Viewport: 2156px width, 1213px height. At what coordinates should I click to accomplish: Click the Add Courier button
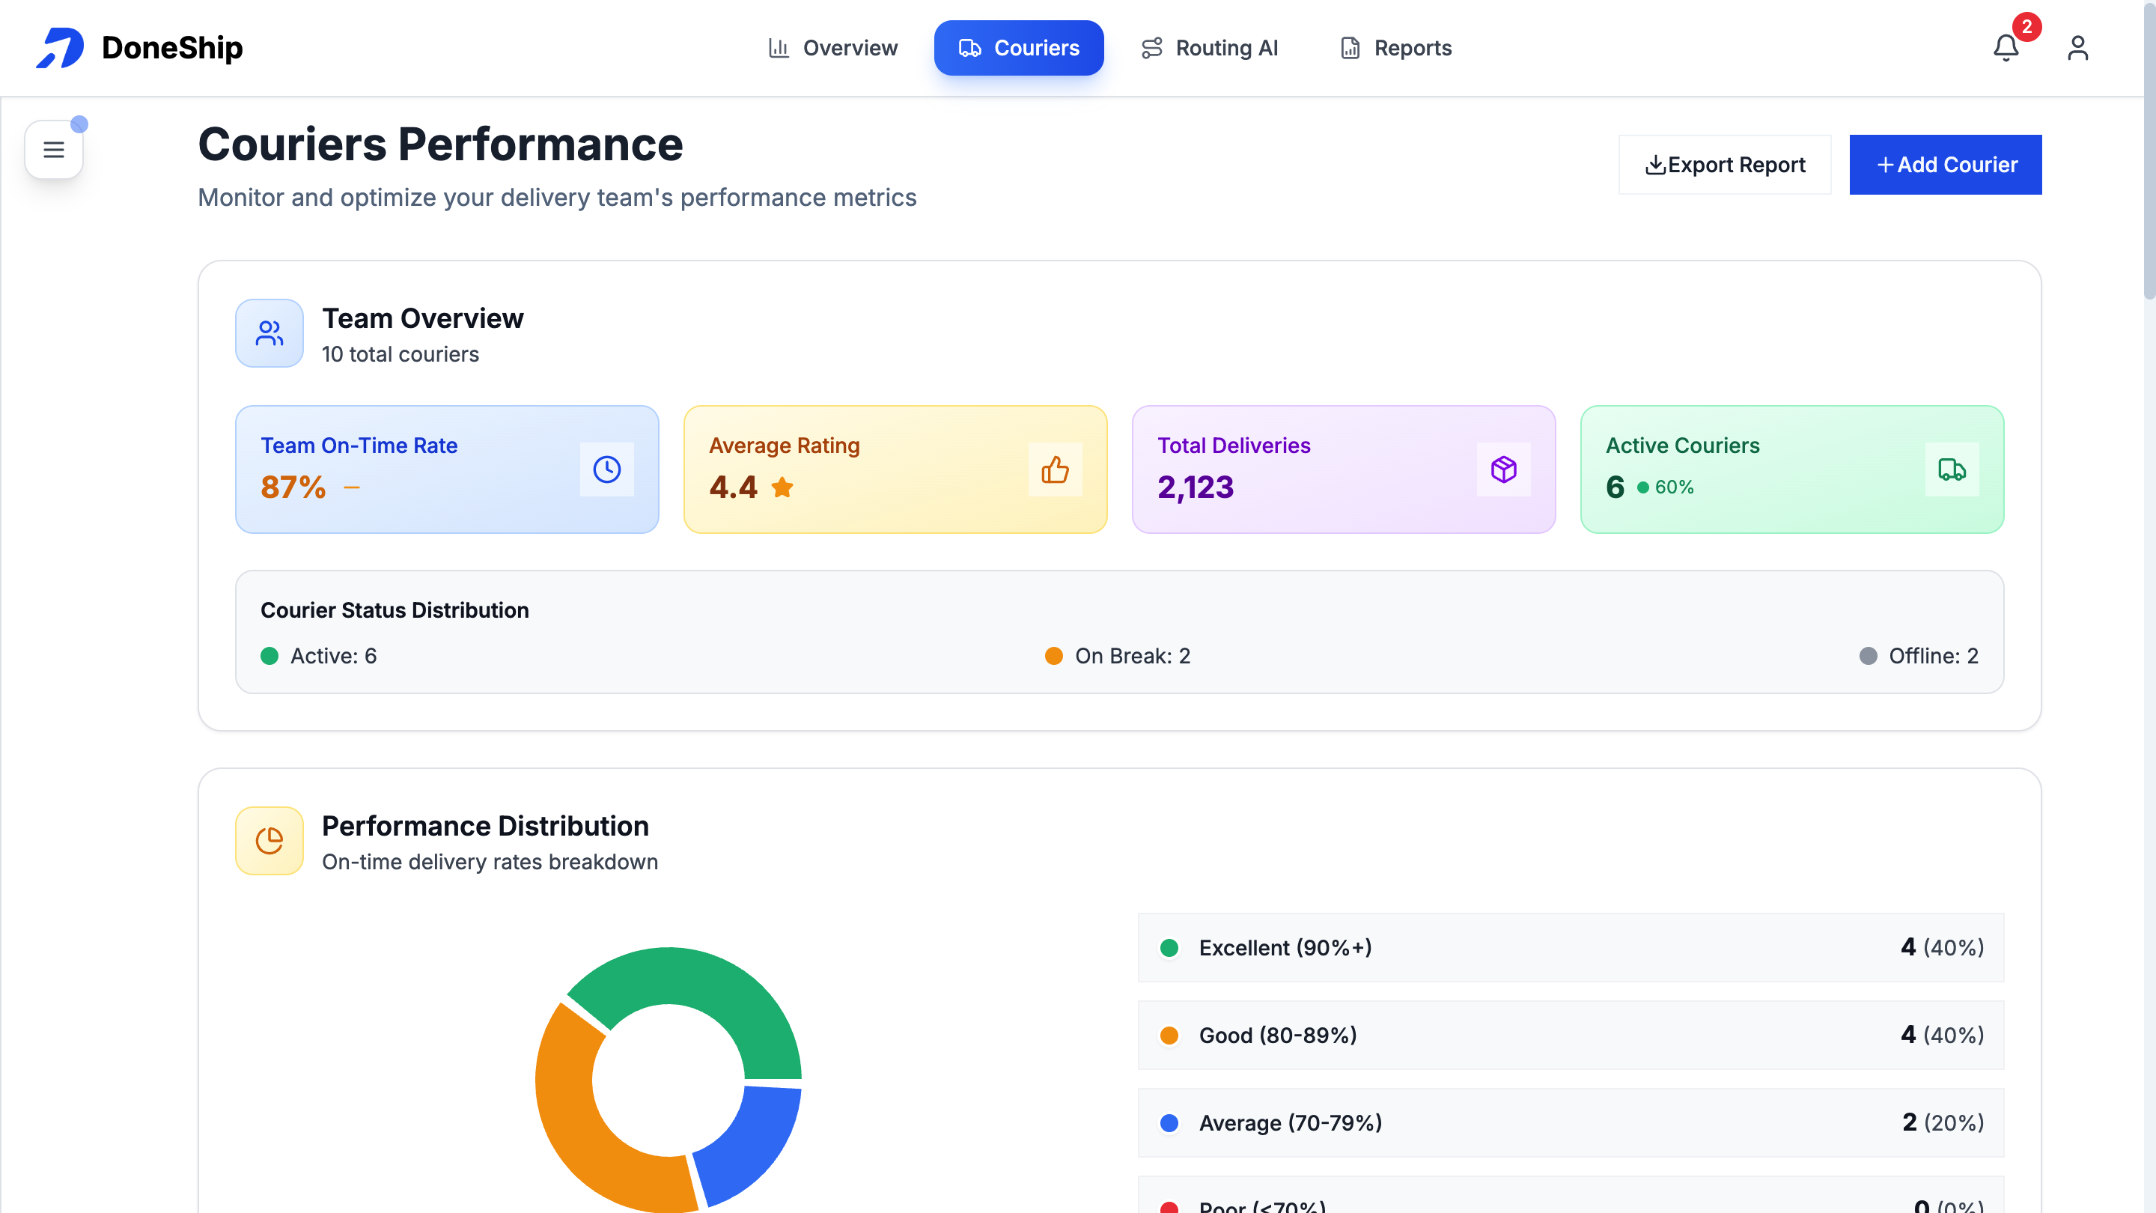pyautogui.click(x=1945, y=164)
